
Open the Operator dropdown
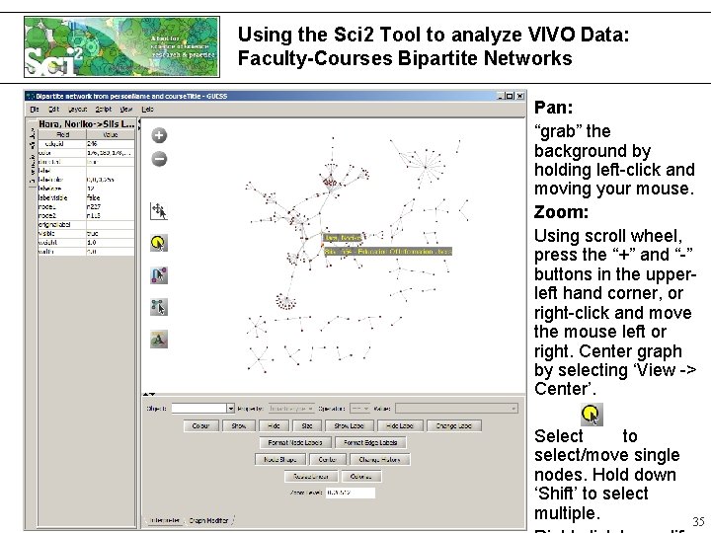click(x=360, y=409)
